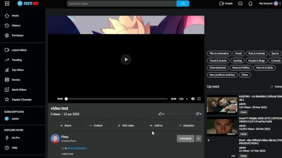Image resolution: width=282 pixels, height=158 pixels.
Task: Select the Pets & Animals category tag
Action: tap(256, 54)
